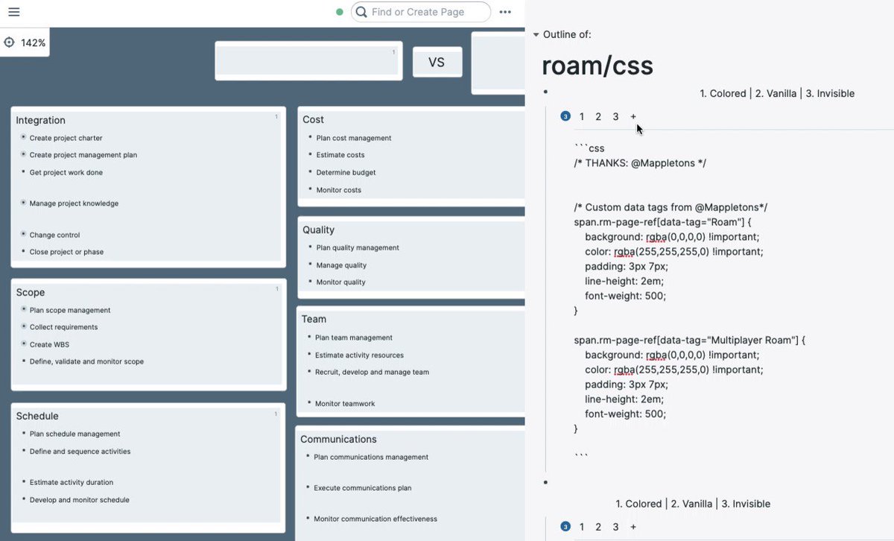The image size is (894, 541).
Task: Add a new version with the first block's plus
Action: pyautogui.click(x=633, y=117)
